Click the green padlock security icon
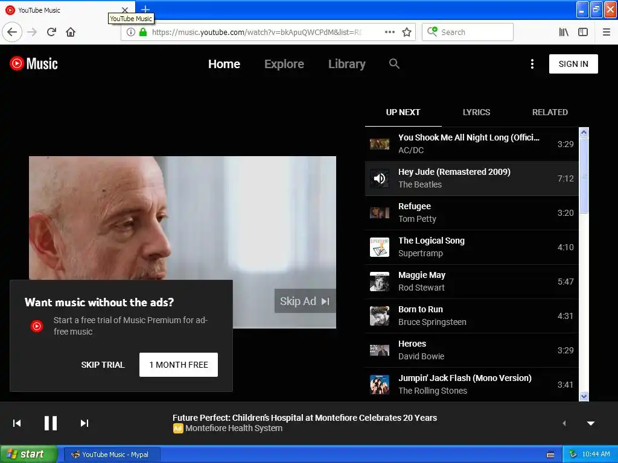 pos(143,32)
